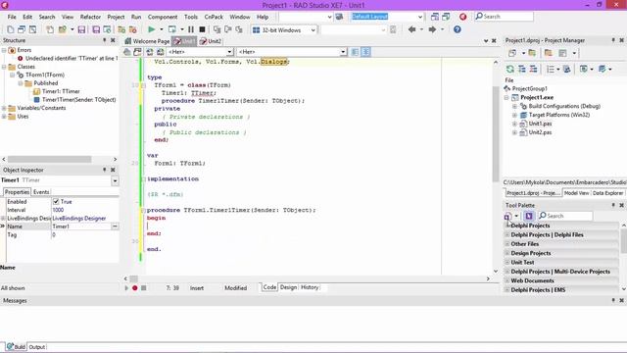Pause the running program
The width and height of the screenshot is (627, 353).
pos(191,29)
